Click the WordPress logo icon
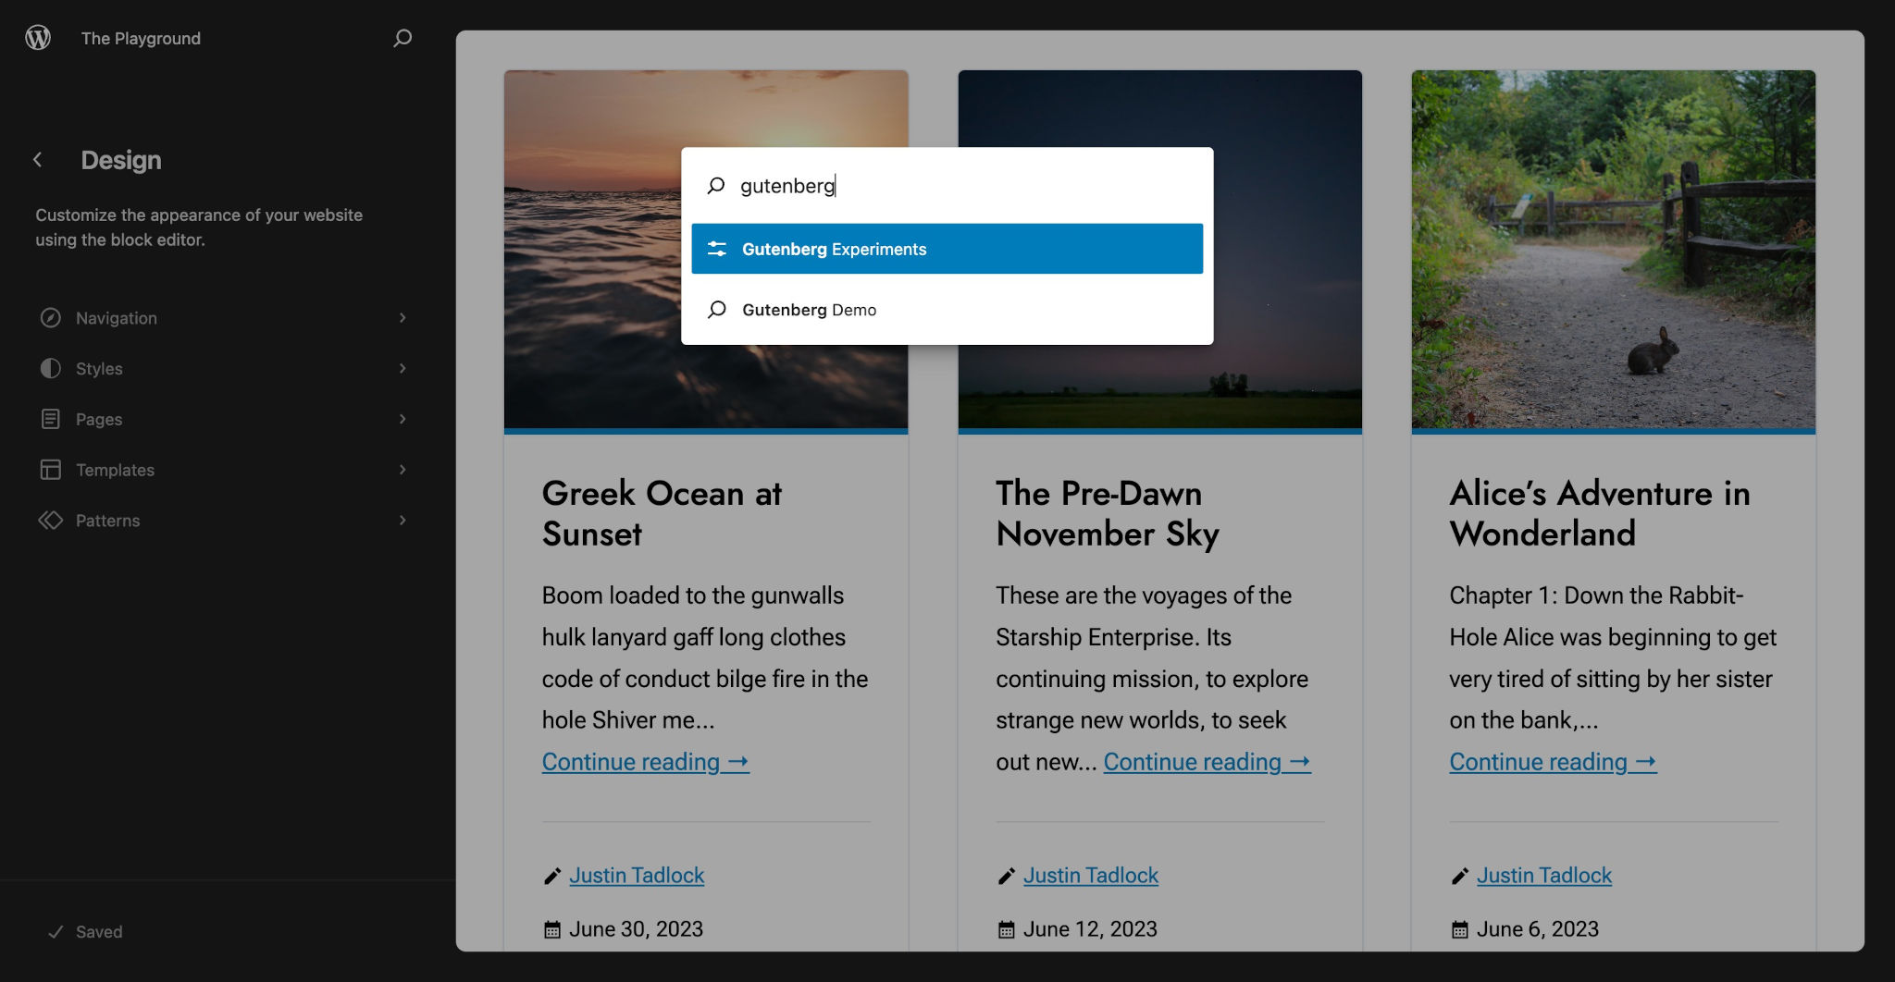The image size is (1895, 982). pyautogui.click(x=38, y=38)
